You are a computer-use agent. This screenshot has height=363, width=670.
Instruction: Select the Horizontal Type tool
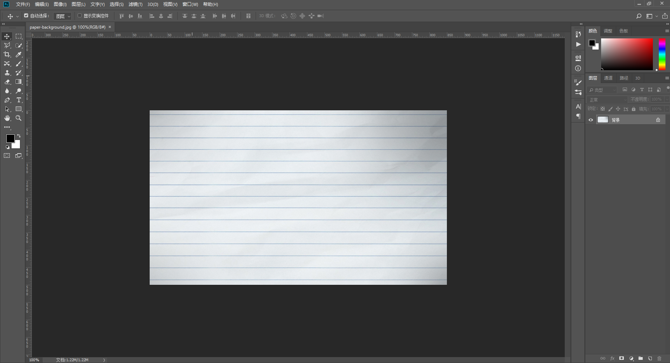click(x=19, y=100)
